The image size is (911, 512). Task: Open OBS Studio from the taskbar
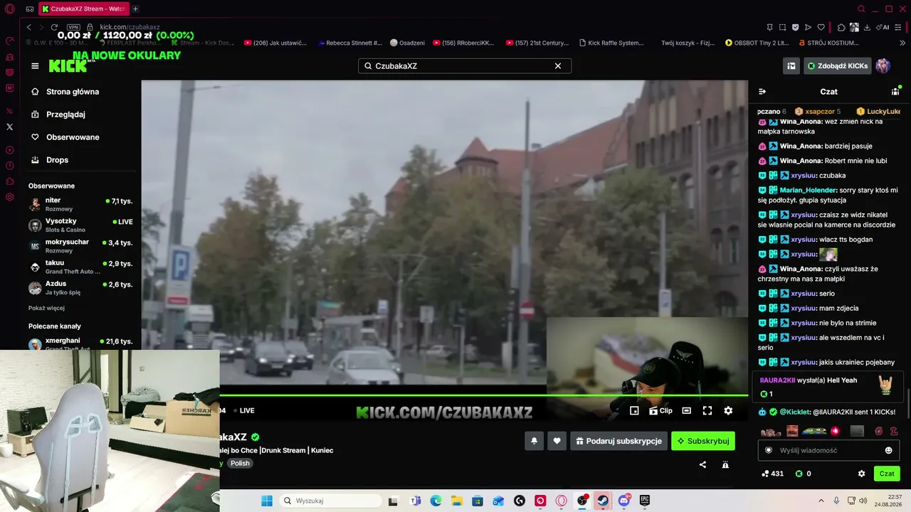(x=583, y=501)
